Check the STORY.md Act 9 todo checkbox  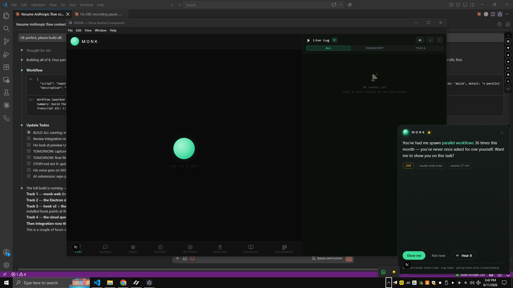[x=29, y=163]
